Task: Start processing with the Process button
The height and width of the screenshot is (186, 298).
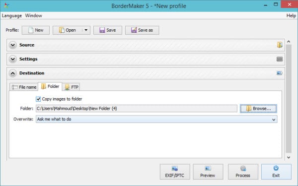Action: tap(243, 172)
